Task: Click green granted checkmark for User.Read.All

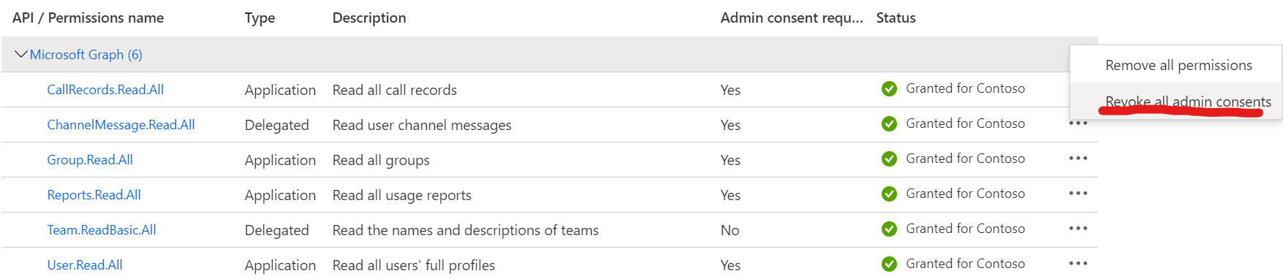Action: click(x=889, y=264)
